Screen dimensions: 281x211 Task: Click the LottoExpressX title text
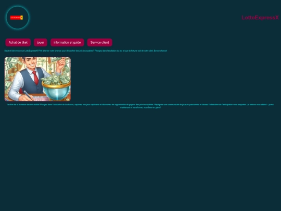[x=260, y=18]
